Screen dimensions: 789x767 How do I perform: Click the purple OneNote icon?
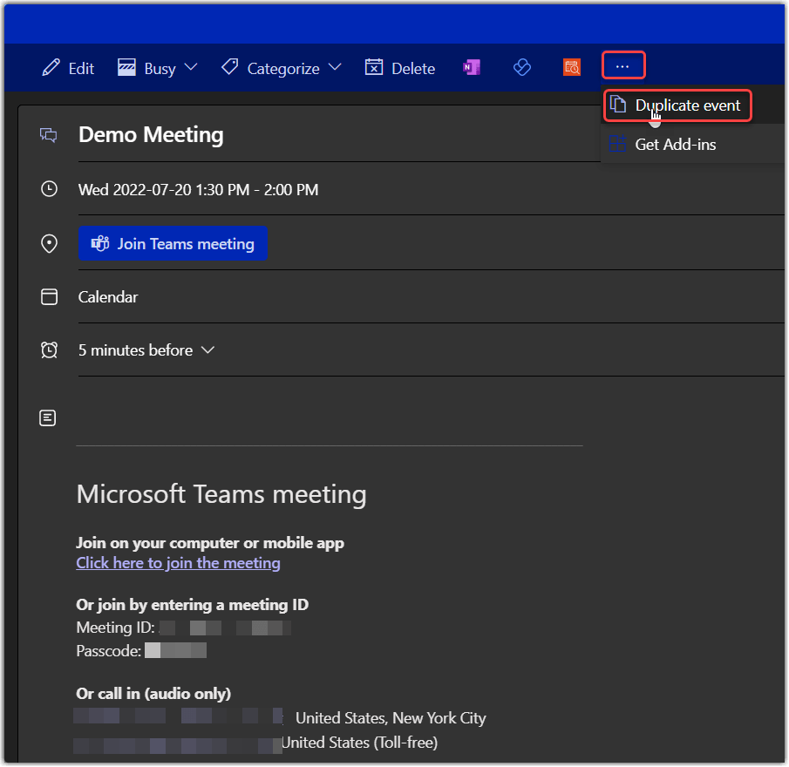pyautogui.click(x=472, y=68)
